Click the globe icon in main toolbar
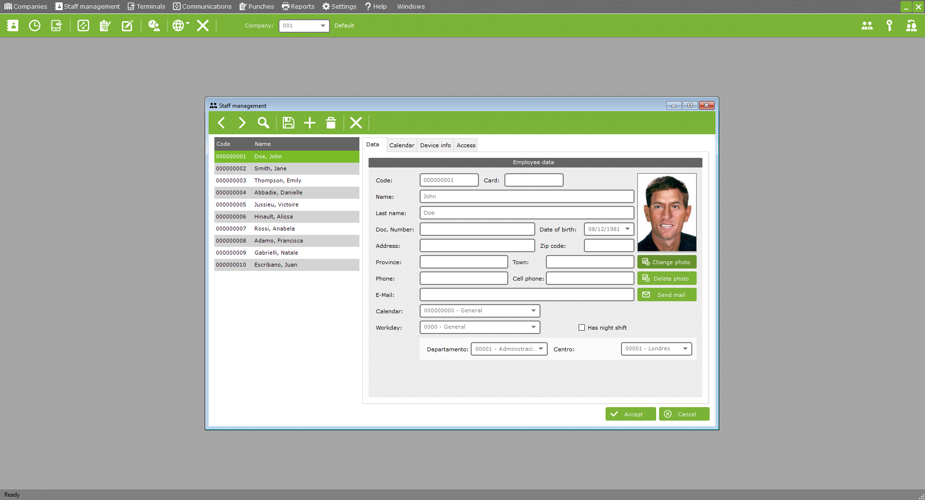 coord(178,26)
